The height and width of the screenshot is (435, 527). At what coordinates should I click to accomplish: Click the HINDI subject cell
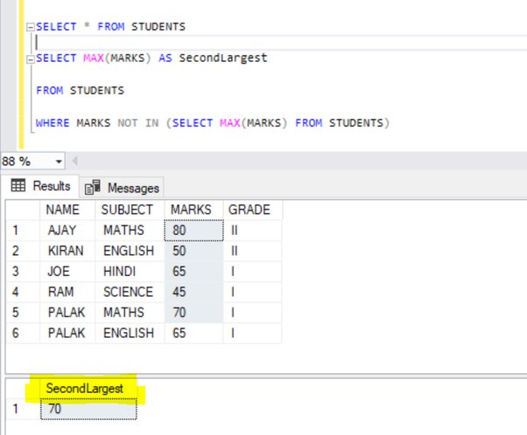pyautogui.click(x=130, y=272)
